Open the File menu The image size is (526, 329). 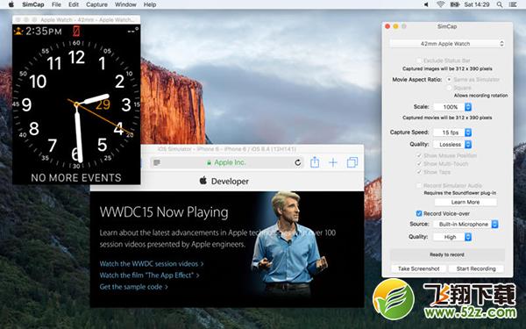tap(56, 4)
